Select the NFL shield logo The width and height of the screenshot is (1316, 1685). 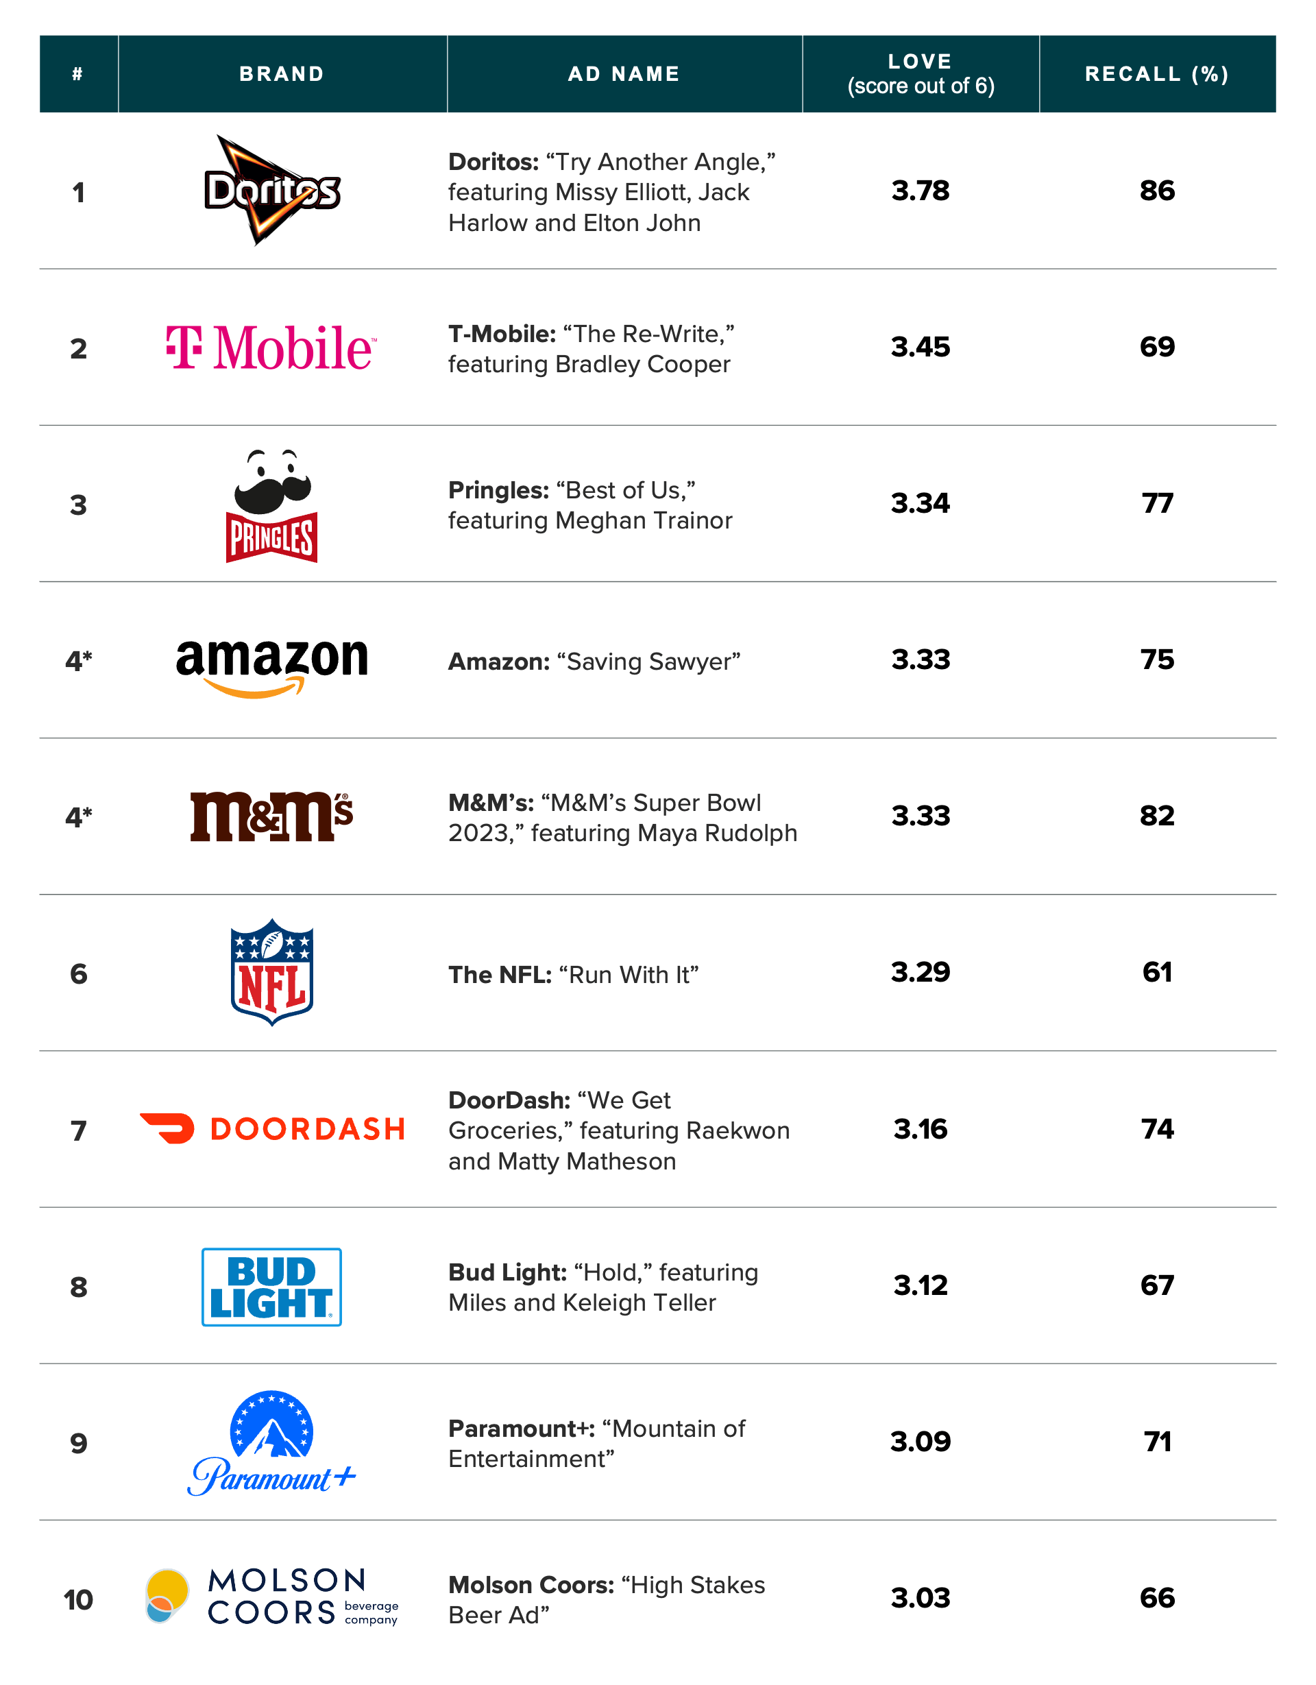point(271,972)
